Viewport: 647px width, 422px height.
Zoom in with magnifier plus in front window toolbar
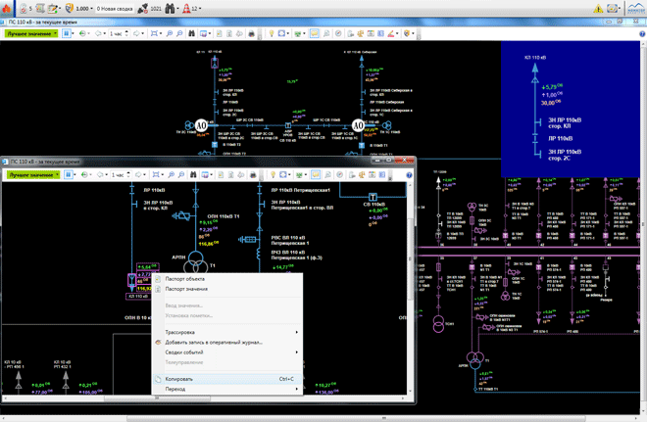pyautogui.click(x=171, y=174)
